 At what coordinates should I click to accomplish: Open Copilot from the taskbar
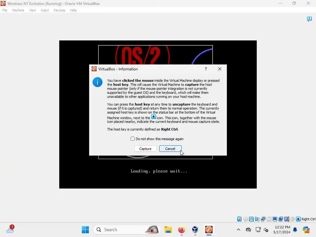[x=306, y=230]
